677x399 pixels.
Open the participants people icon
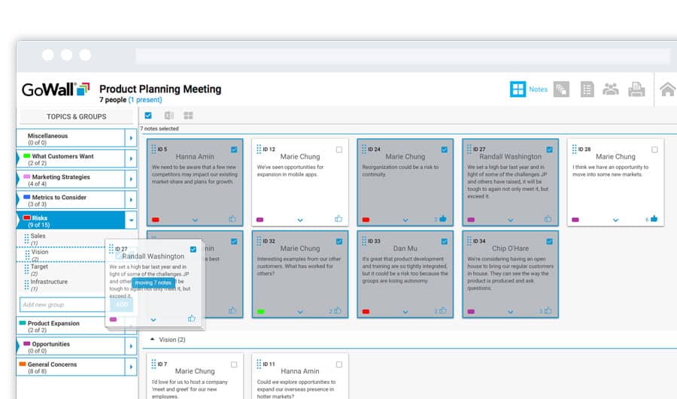611,89
